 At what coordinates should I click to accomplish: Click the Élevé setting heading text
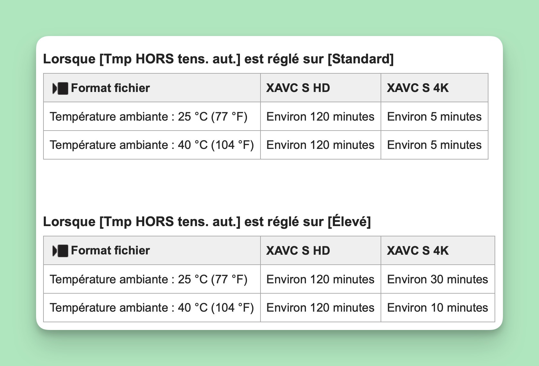207,222
